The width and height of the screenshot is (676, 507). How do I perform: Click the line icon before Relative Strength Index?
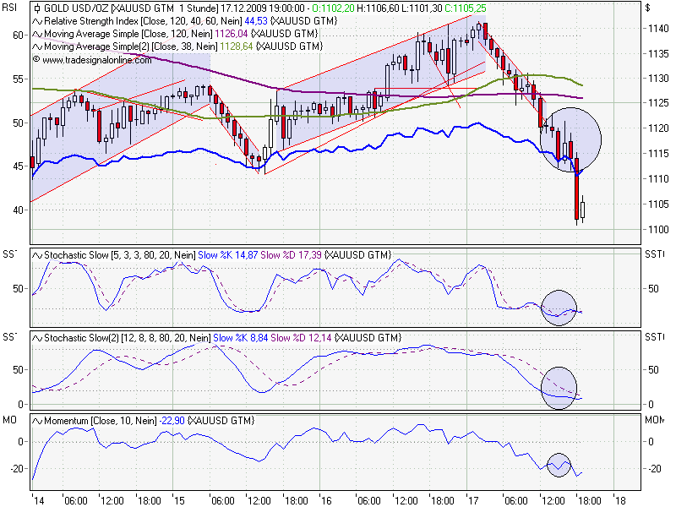pos(37,21)
